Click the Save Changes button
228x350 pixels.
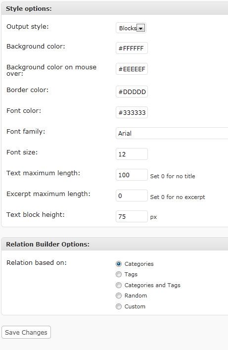tap(26, 332)
